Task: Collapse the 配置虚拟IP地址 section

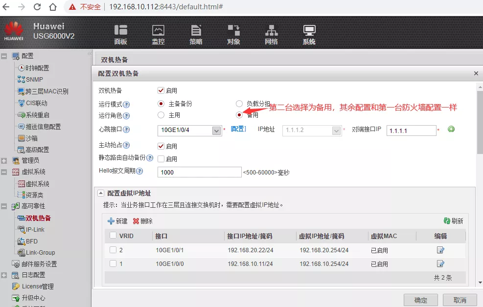Action: [101, 193]
